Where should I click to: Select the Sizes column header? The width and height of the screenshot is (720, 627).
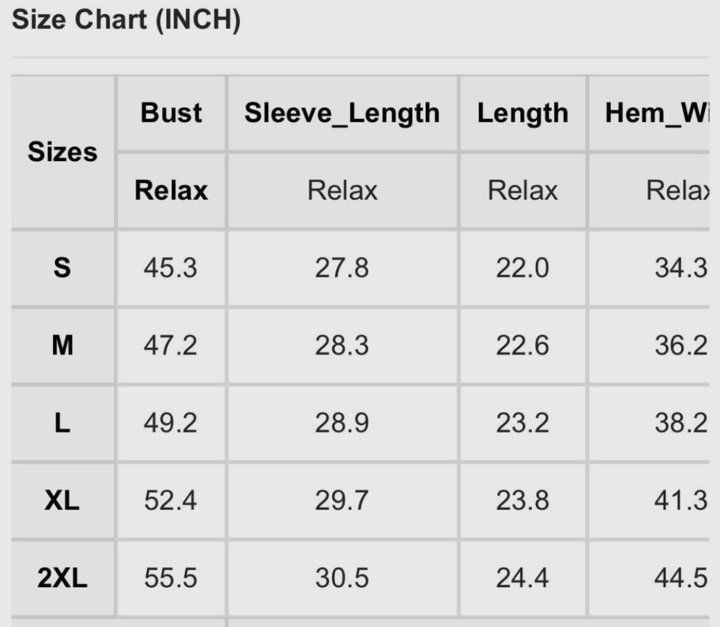tap(62, 151)
